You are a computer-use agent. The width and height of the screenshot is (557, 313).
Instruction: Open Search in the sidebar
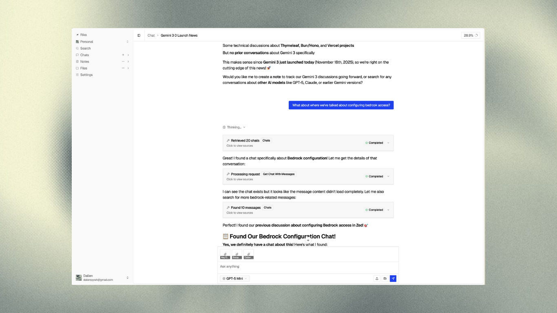point(85,48)
